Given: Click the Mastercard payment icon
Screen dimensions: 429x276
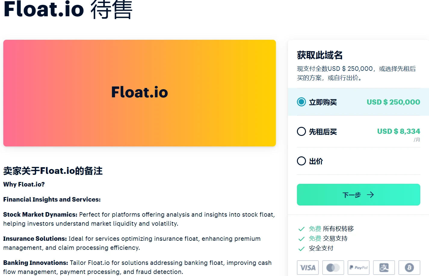Looking at the screenshot, I should 333,268.
